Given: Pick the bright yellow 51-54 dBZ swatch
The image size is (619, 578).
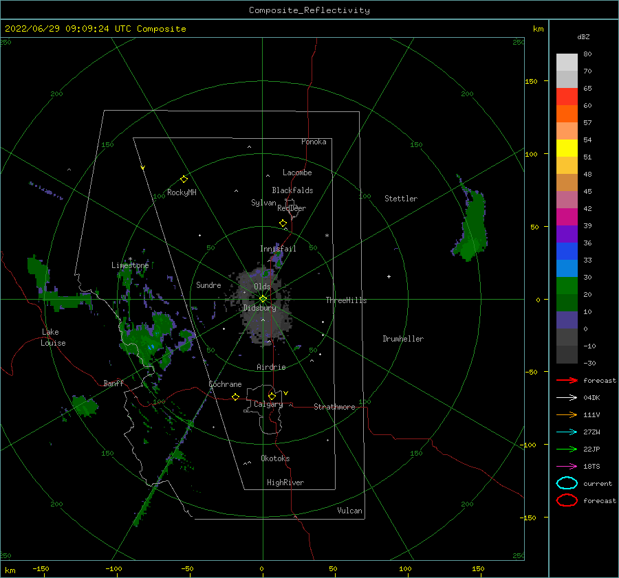Looking at the screenshot, I should pyautogui.click(x=567, y=148).
